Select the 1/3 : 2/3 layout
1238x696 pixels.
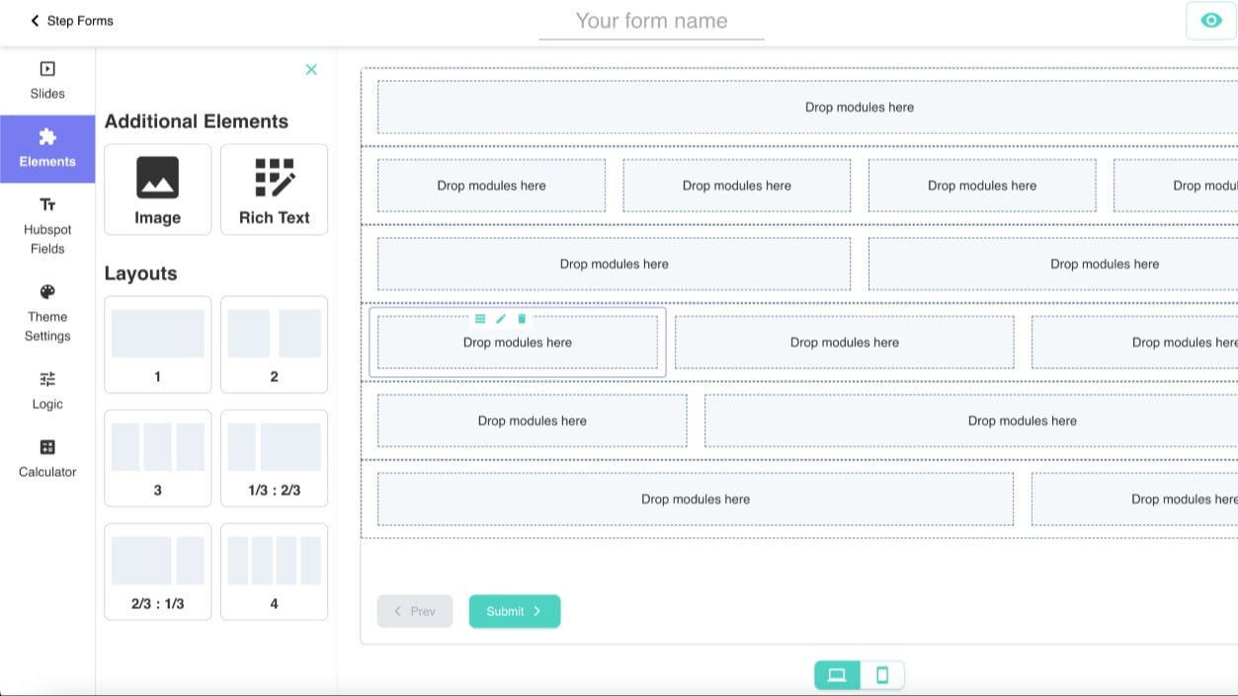pos(274,457)
